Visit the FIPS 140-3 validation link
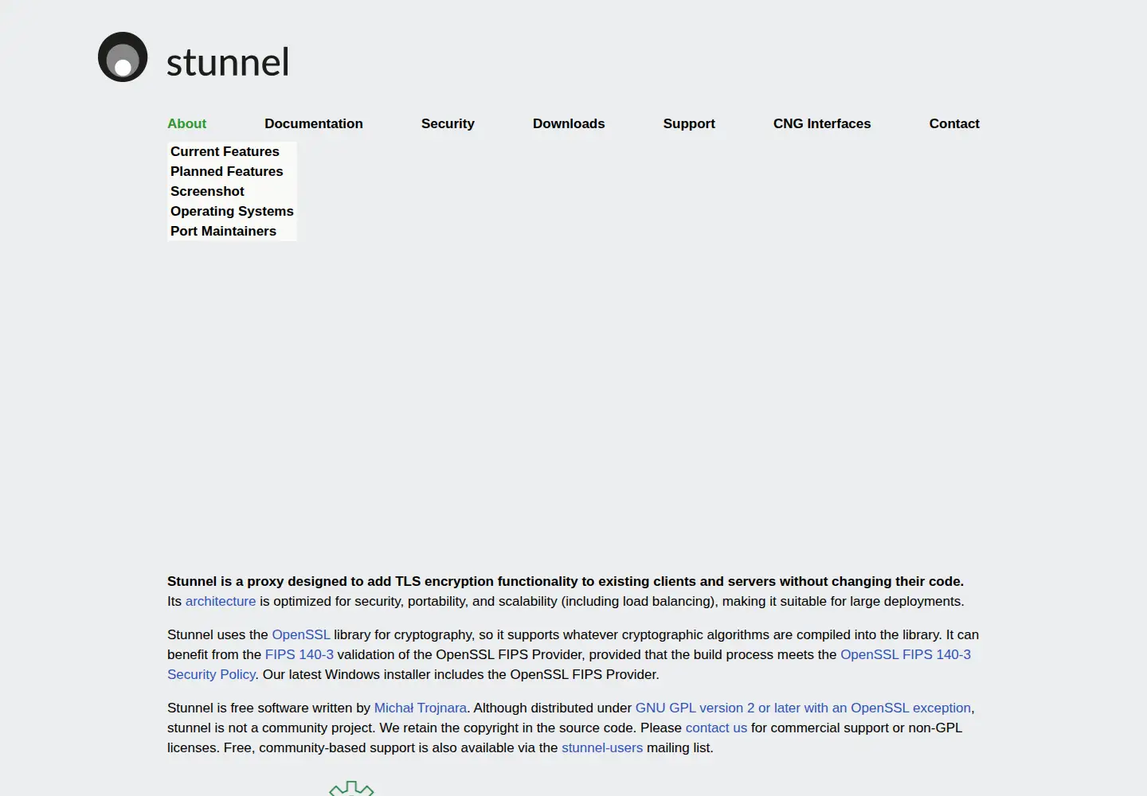The height and width of the screenshot is (796, 1147). tap(299, 654)
